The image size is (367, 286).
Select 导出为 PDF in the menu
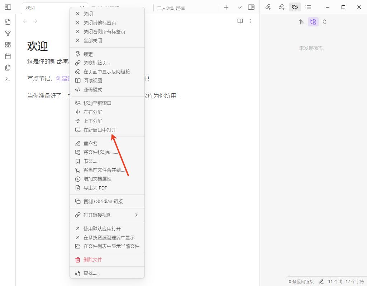(x=95, y=188)
